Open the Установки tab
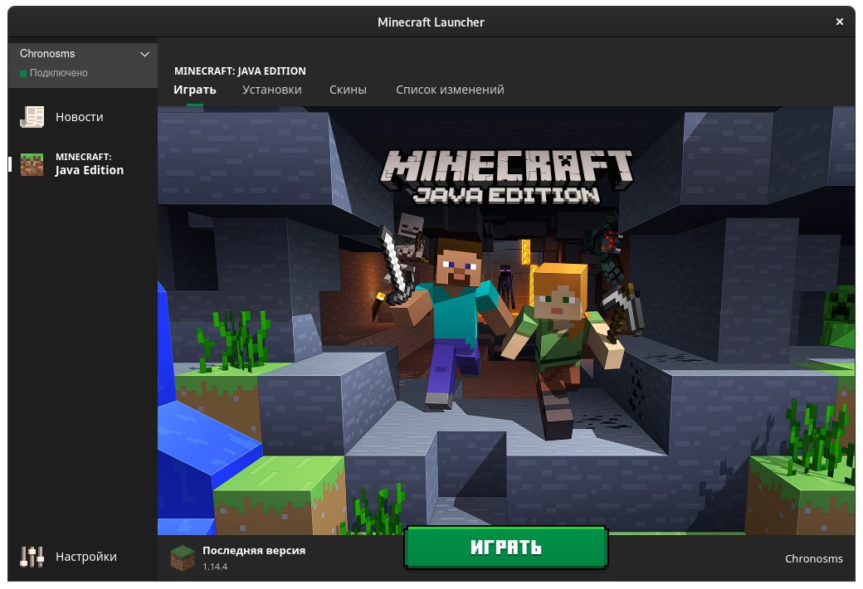This screenshot has width=863, height=589. (x=272, y=90)
